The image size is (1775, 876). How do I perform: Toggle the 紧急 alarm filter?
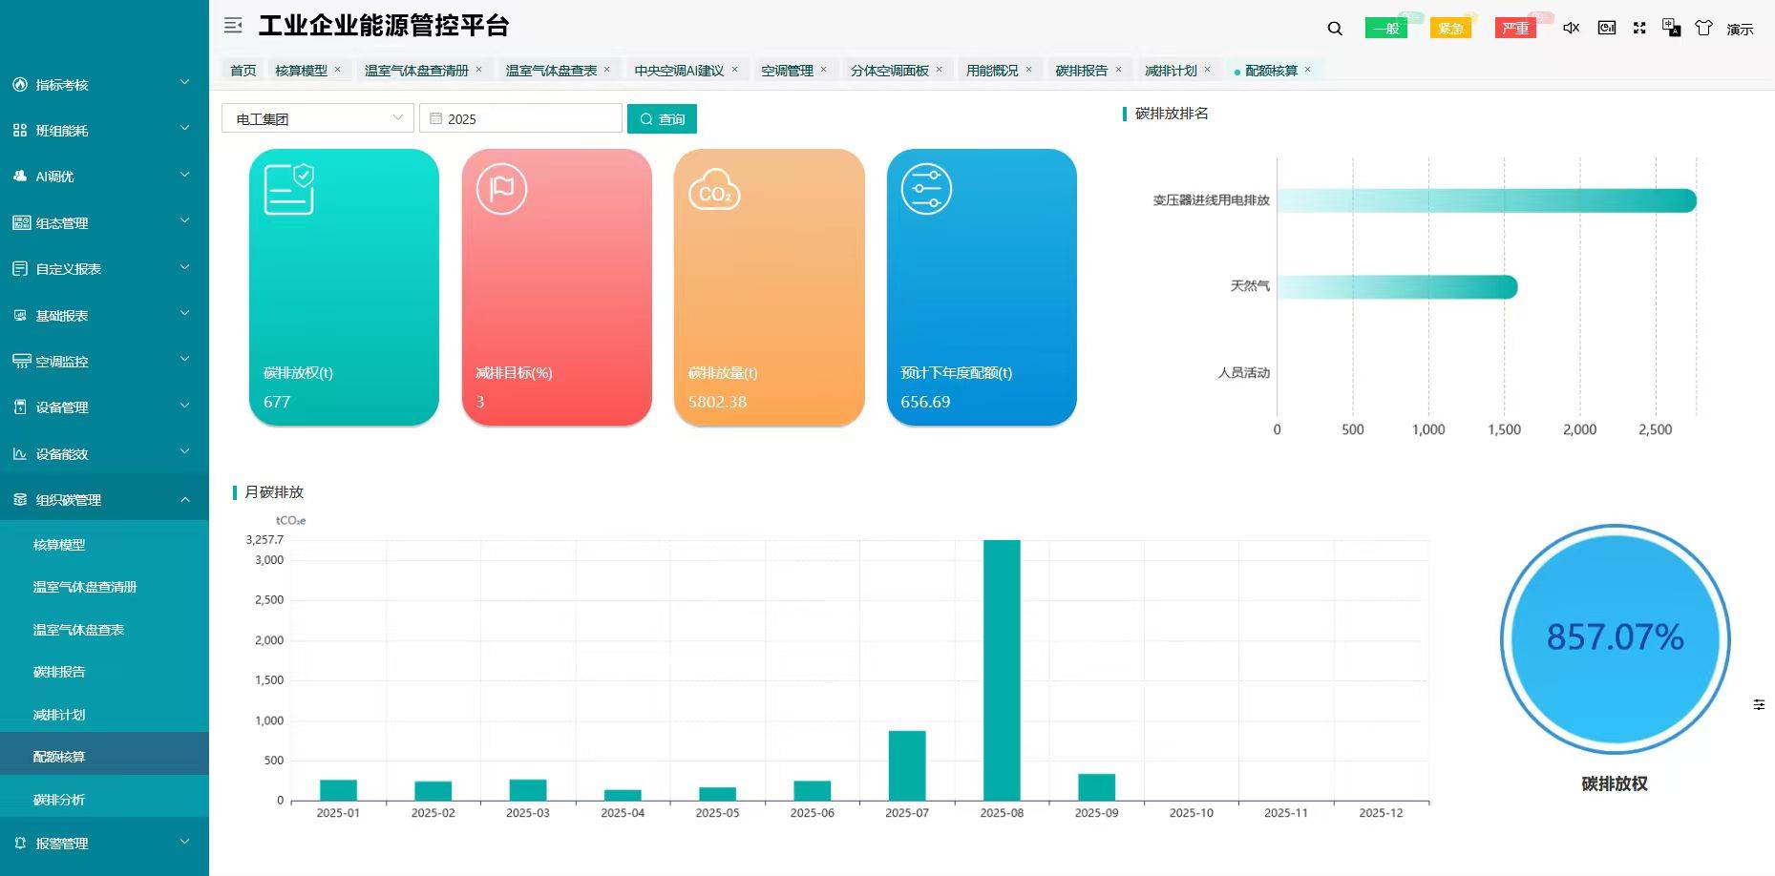tap(1451, 28)
